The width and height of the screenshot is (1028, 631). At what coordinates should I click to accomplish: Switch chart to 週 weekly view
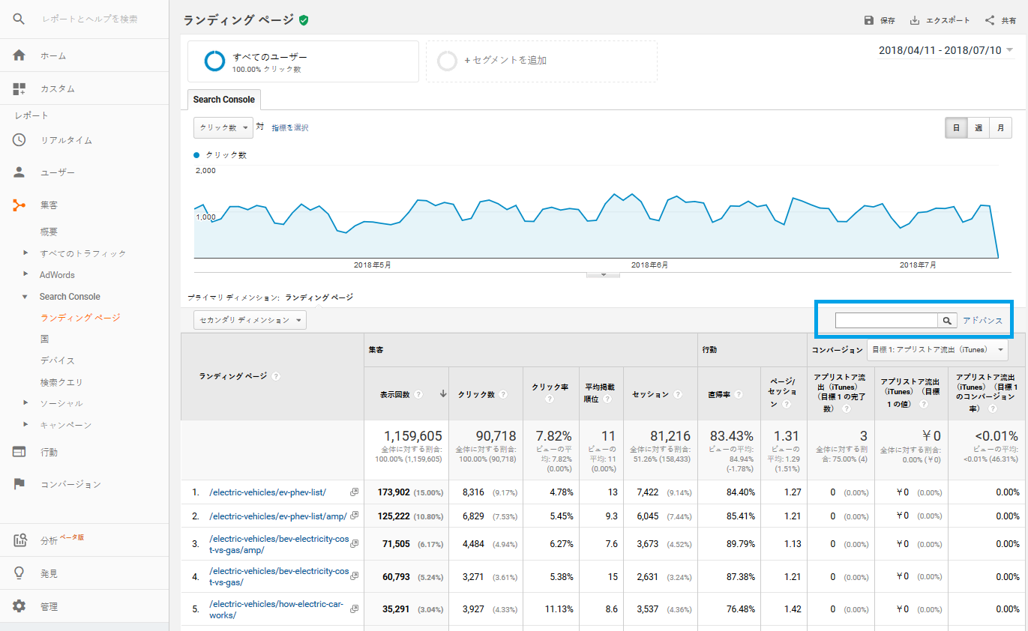click(979, 128)
